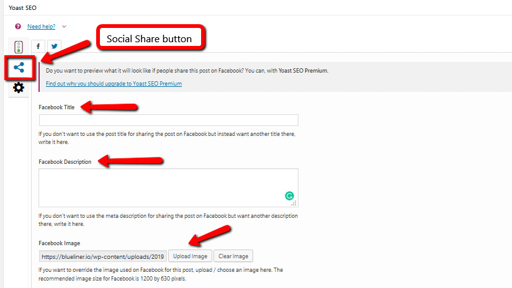Screen dimensions: 512x288
Task: Click the Clear Image button
Action: pyautogui.click(x=233, y=256)
